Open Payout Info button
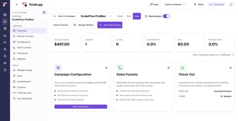 click(x=217, y=5)
